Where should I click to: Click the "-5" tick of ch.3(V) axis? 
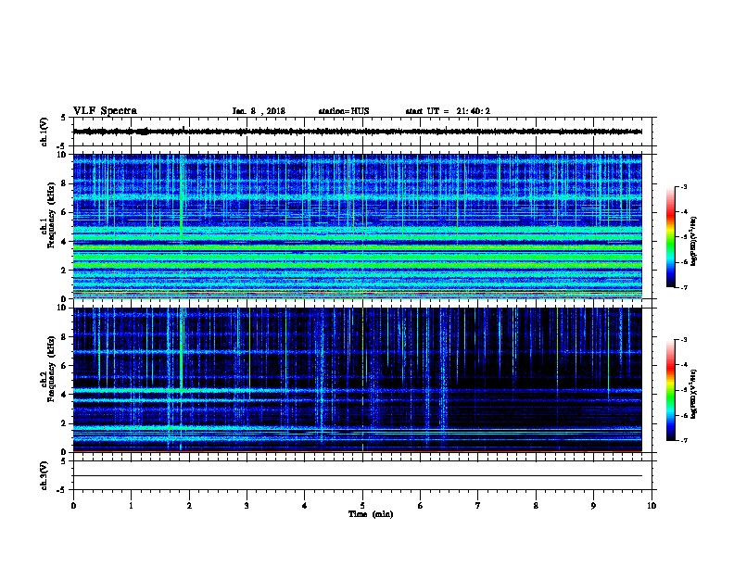pos(62,490)
